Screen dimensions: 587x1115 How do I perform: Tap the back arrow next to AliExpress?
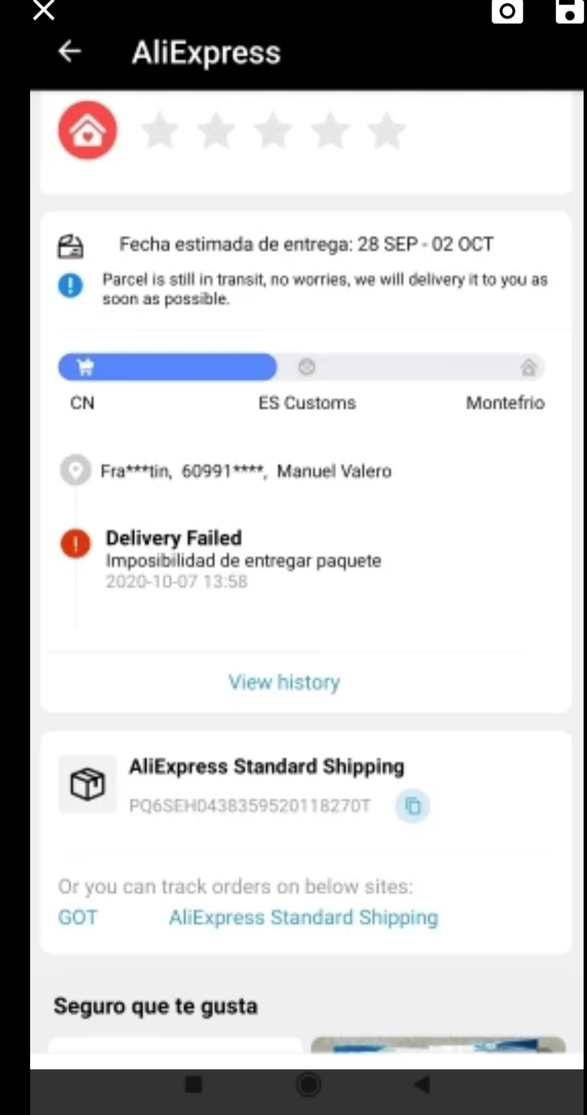pyautogui.click(x=69, y=51)
